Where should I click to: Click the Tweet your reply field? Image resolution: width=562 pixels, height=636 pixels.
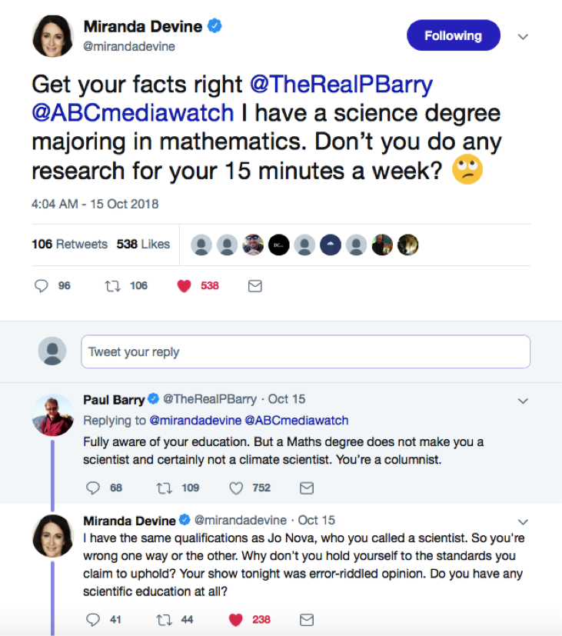click(305, 351)
